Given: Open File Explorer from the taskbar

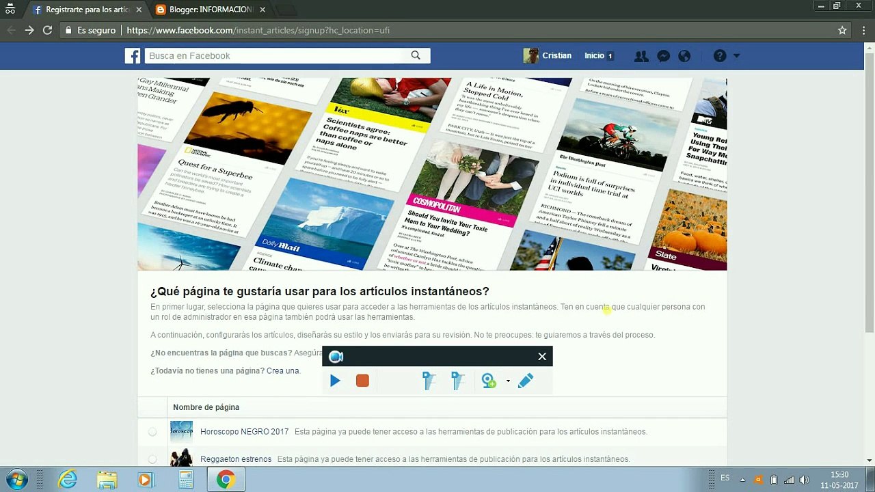Looking at the screenshot, I should tap(106, 480).
